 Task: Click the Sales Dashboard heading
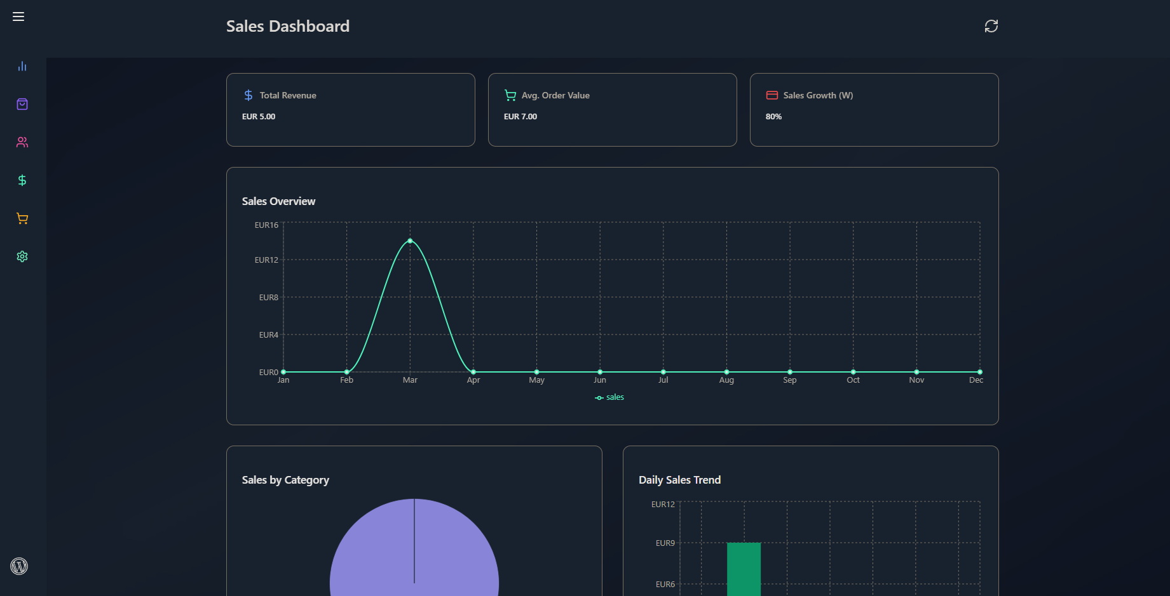coord(288,26)
